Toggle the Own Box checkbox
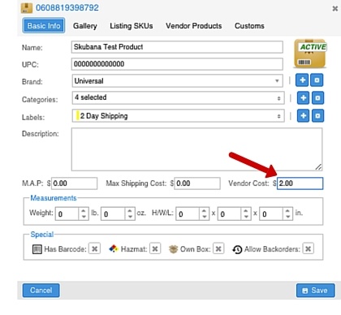The height and width of the screenshot is (315, 341). click(218, 248)
